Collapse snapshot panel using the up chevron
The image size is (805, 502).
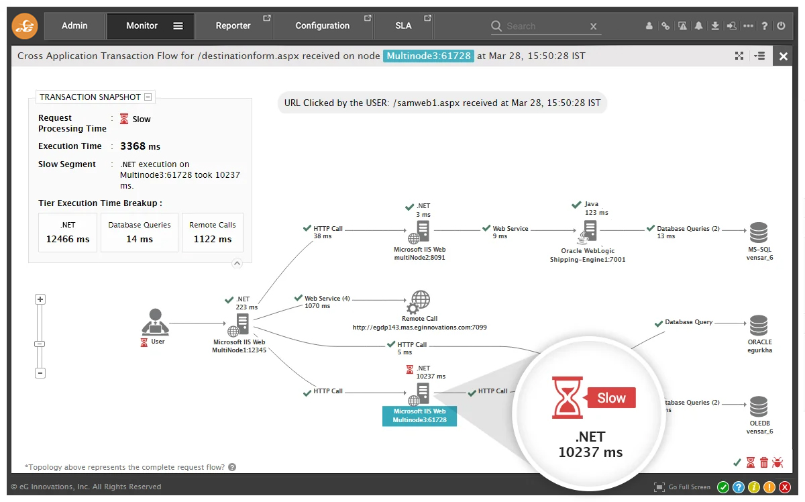[237, 264]
